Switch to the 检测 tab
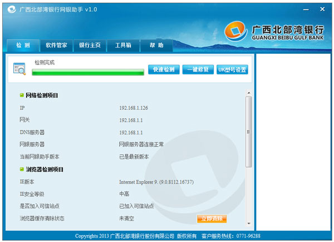This screenshot has width=334, height=242. [23, 46]
